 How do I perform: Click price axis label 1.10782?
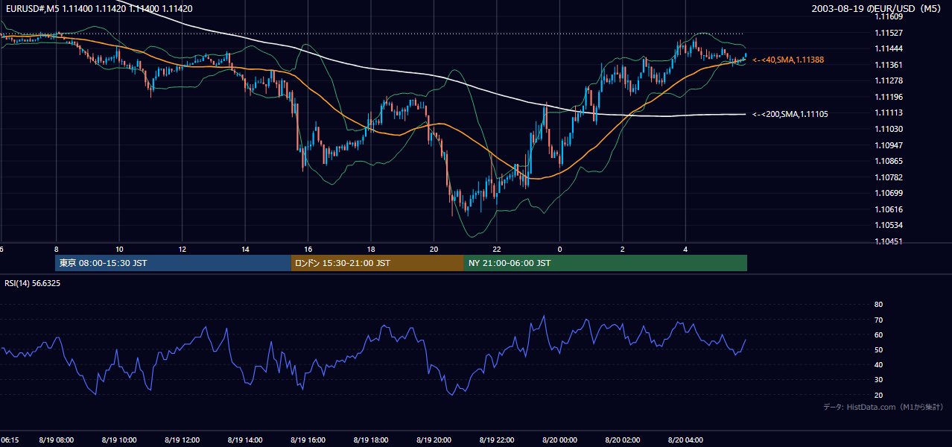click(x=888, y=177)
